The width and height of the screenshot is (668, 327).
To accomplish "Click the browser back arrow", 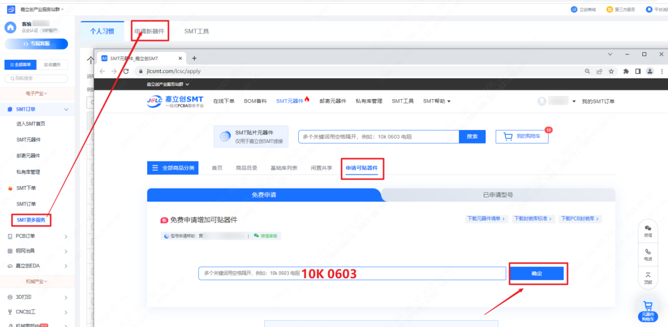I will pyautogui.click(x=102, y=71).
